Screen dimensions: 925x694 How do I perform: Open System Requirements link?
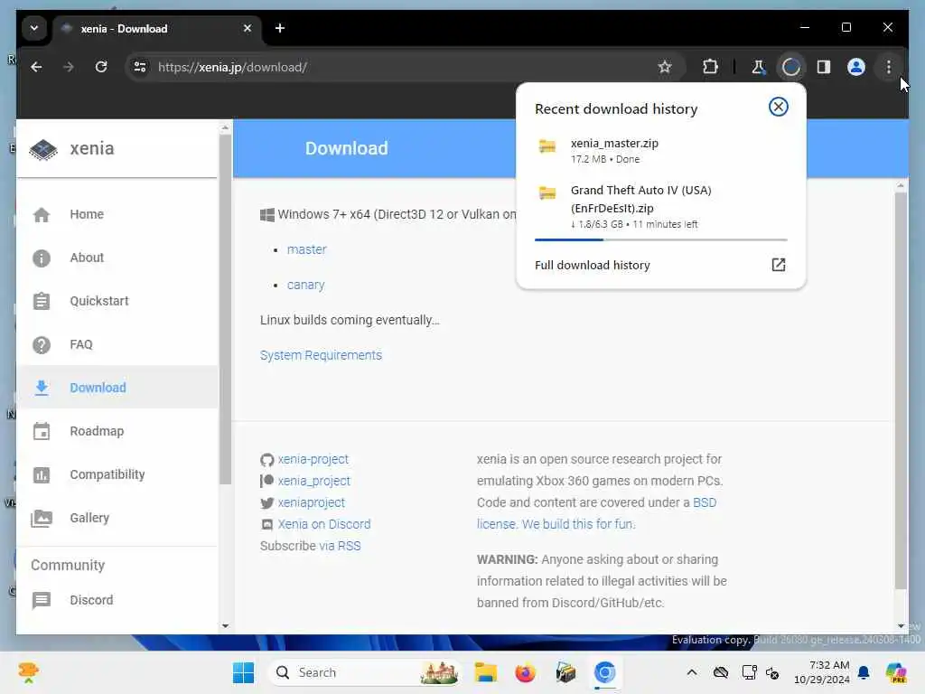tap(321, 355)
